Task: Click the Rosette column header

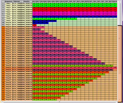Action: click(x=27, y=2)
